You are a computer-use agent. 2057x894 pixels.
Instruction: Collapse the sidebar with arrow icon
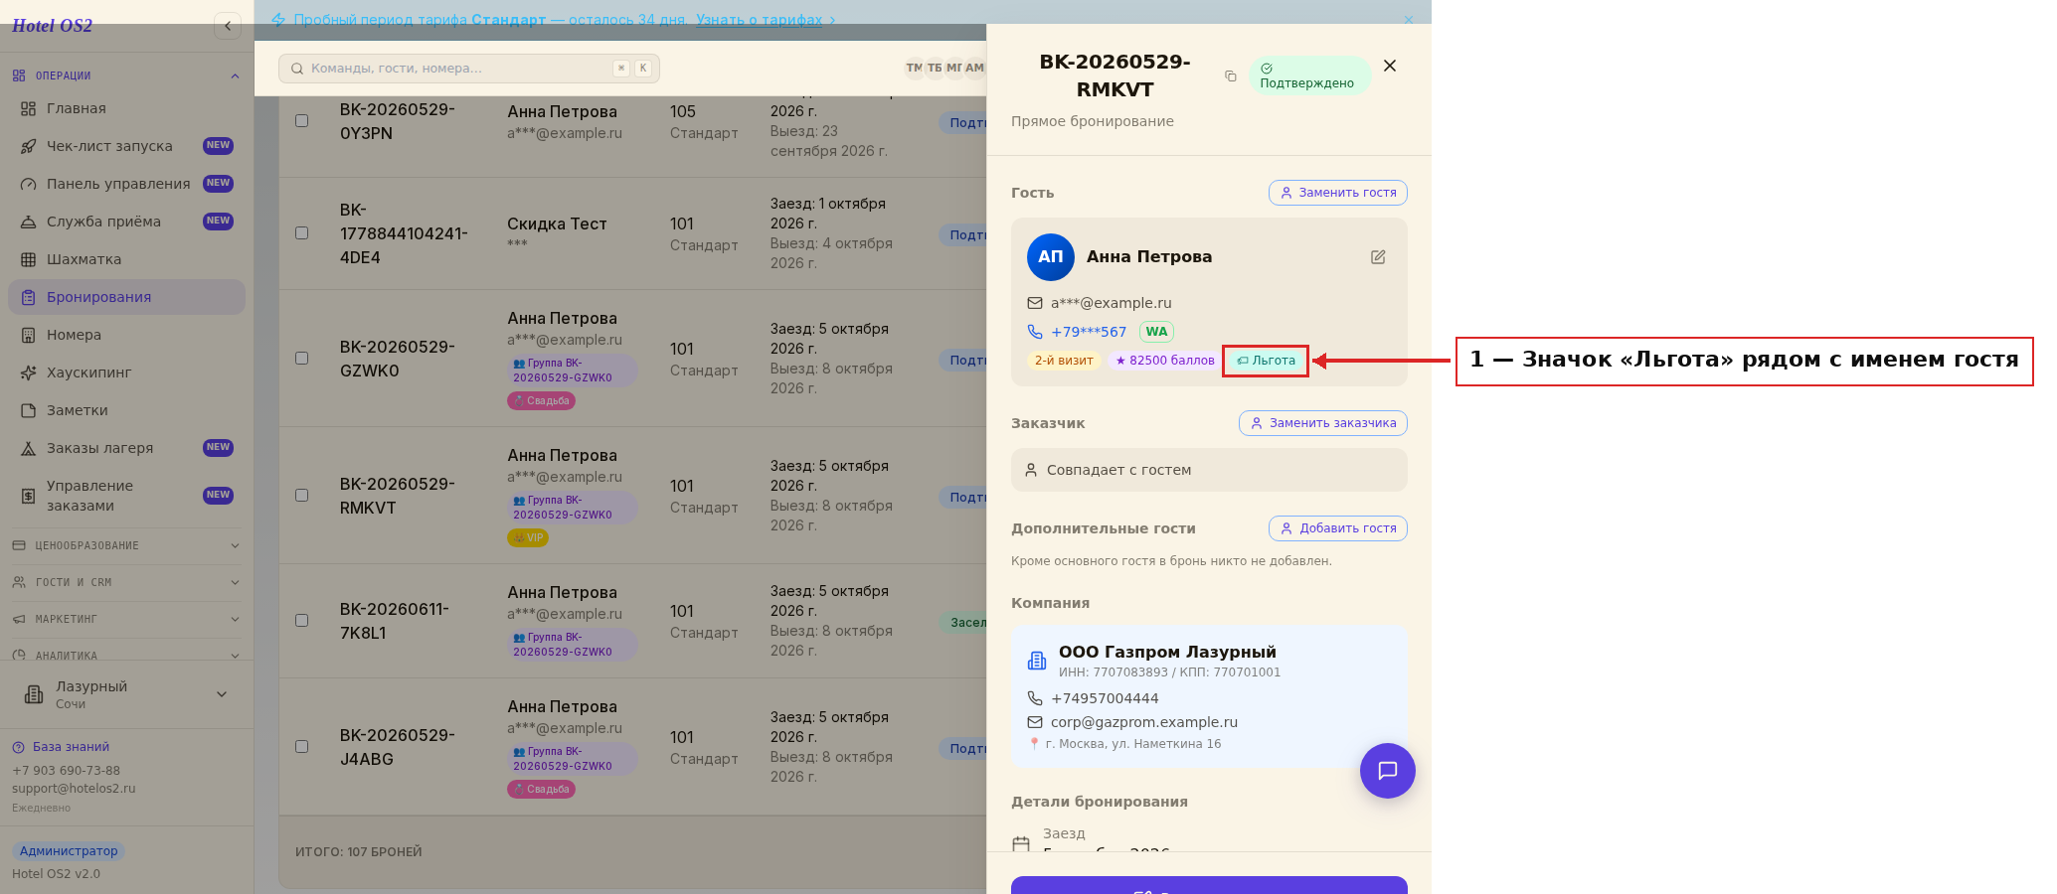click(228, 26)
